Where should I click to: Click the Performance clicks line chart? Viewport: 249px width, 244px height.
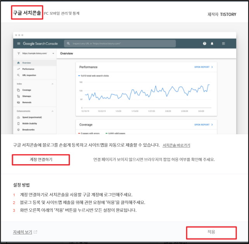pyautogui.click(x=148, y=93)
